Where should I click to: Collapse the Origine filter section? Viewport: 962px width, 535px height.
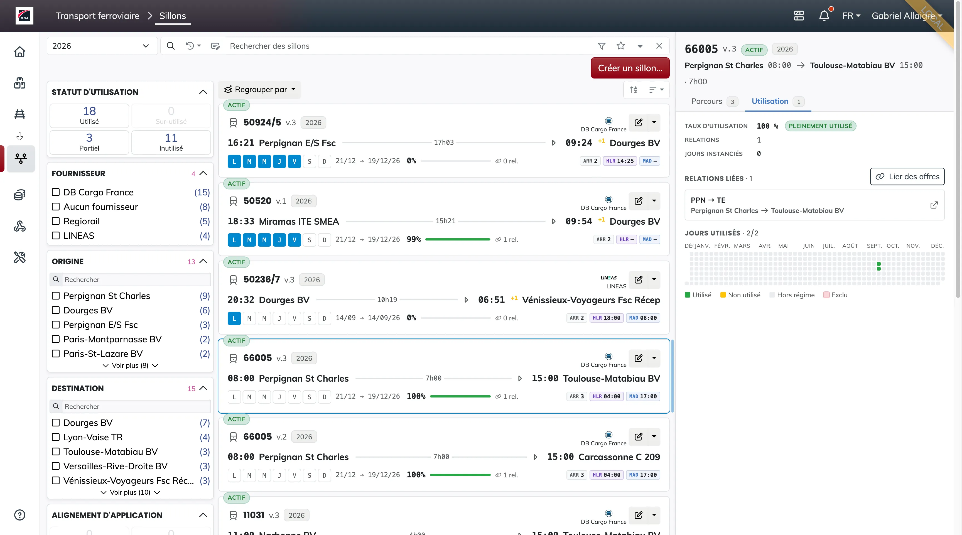tap(203, 261)
